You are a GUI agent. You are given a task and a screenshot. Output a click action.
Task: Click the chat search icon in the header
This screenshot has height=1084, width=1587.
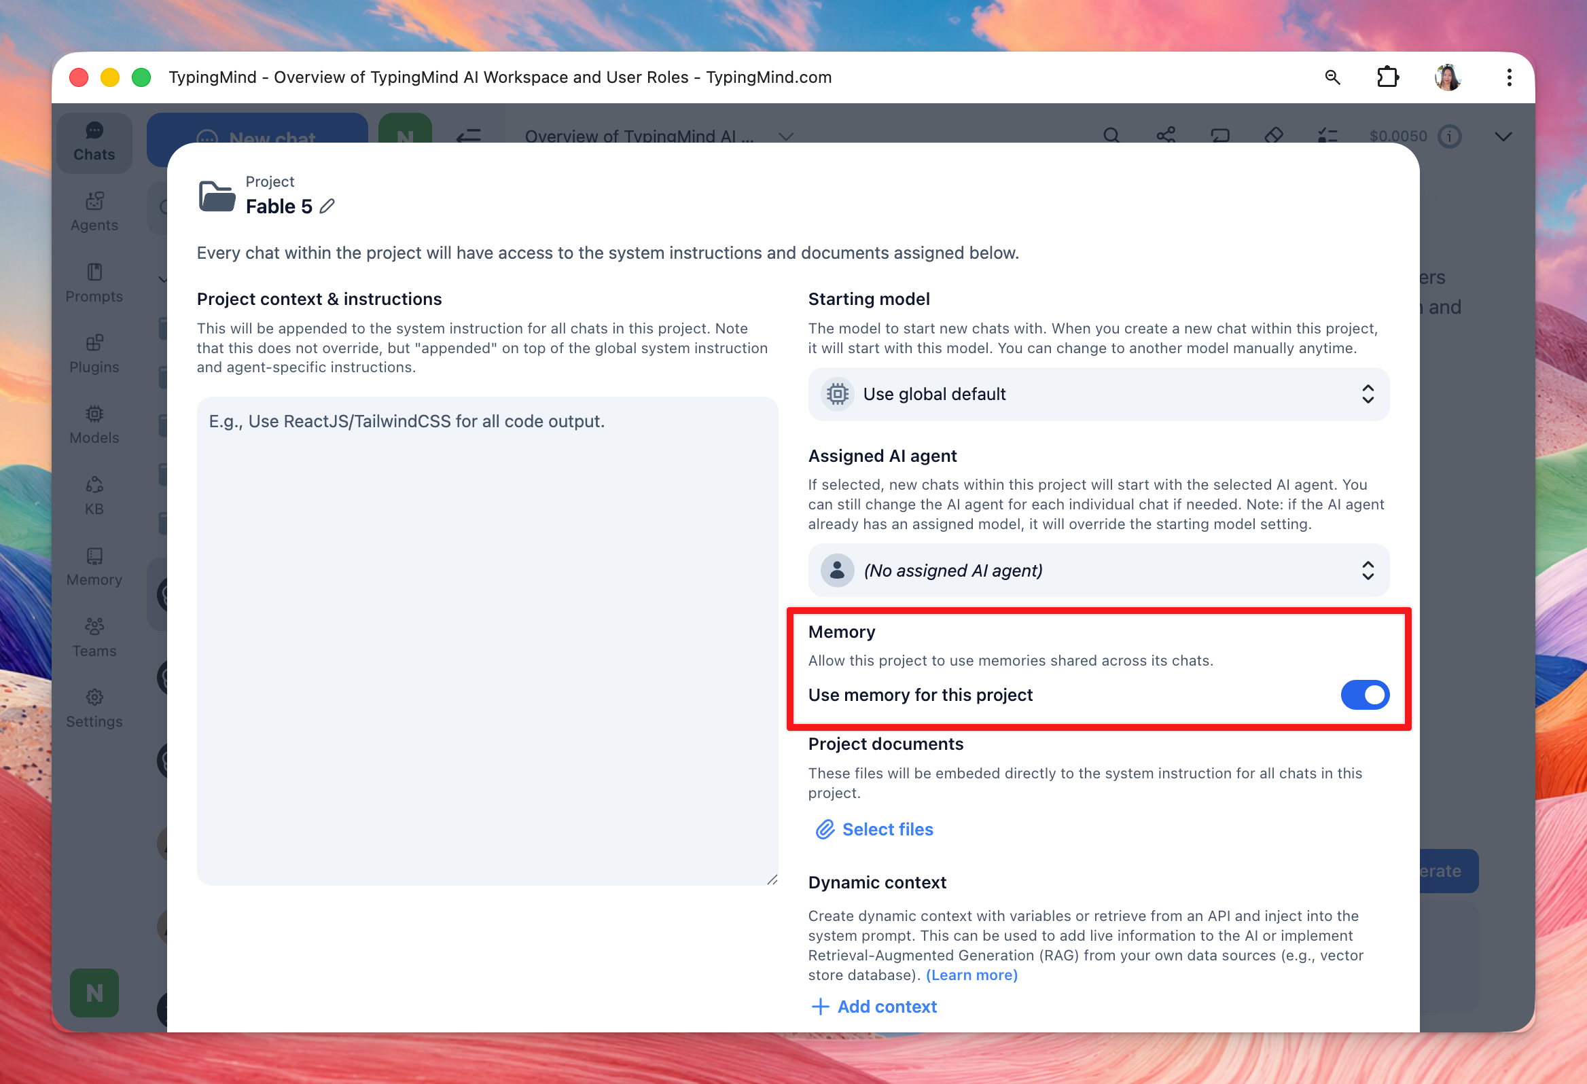(x=1111, y=135)
